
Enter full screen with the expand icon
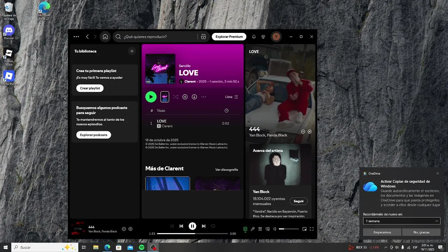pyautogui.click(x=312, y=229)
